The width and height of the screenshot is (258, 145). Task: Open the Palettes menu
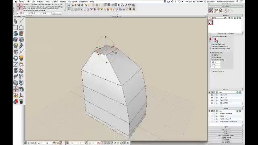(x=63, y=2)
